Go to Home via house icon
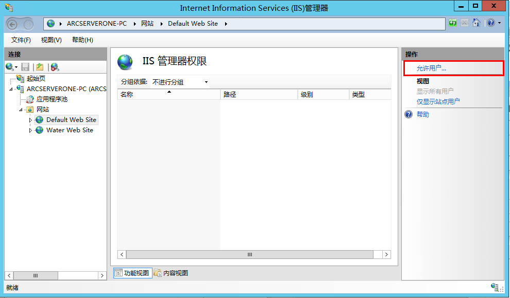 pyautogui.click(x=476, y=23)
